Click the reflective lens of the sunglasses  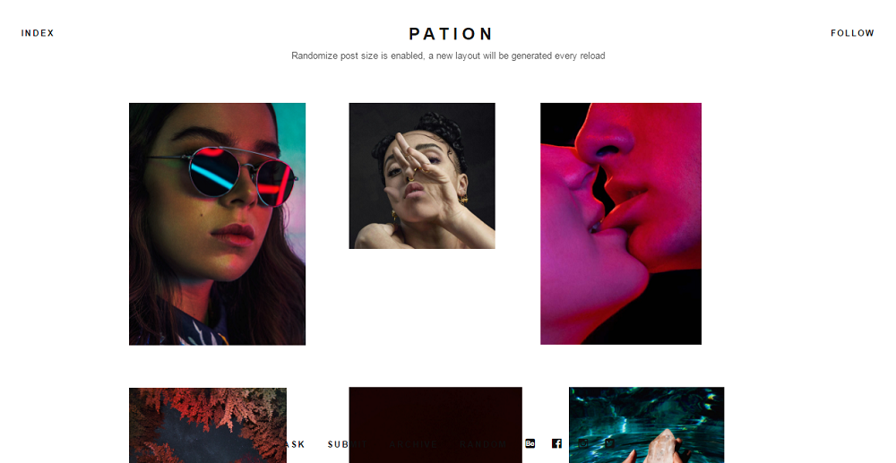tap(214, 173)
